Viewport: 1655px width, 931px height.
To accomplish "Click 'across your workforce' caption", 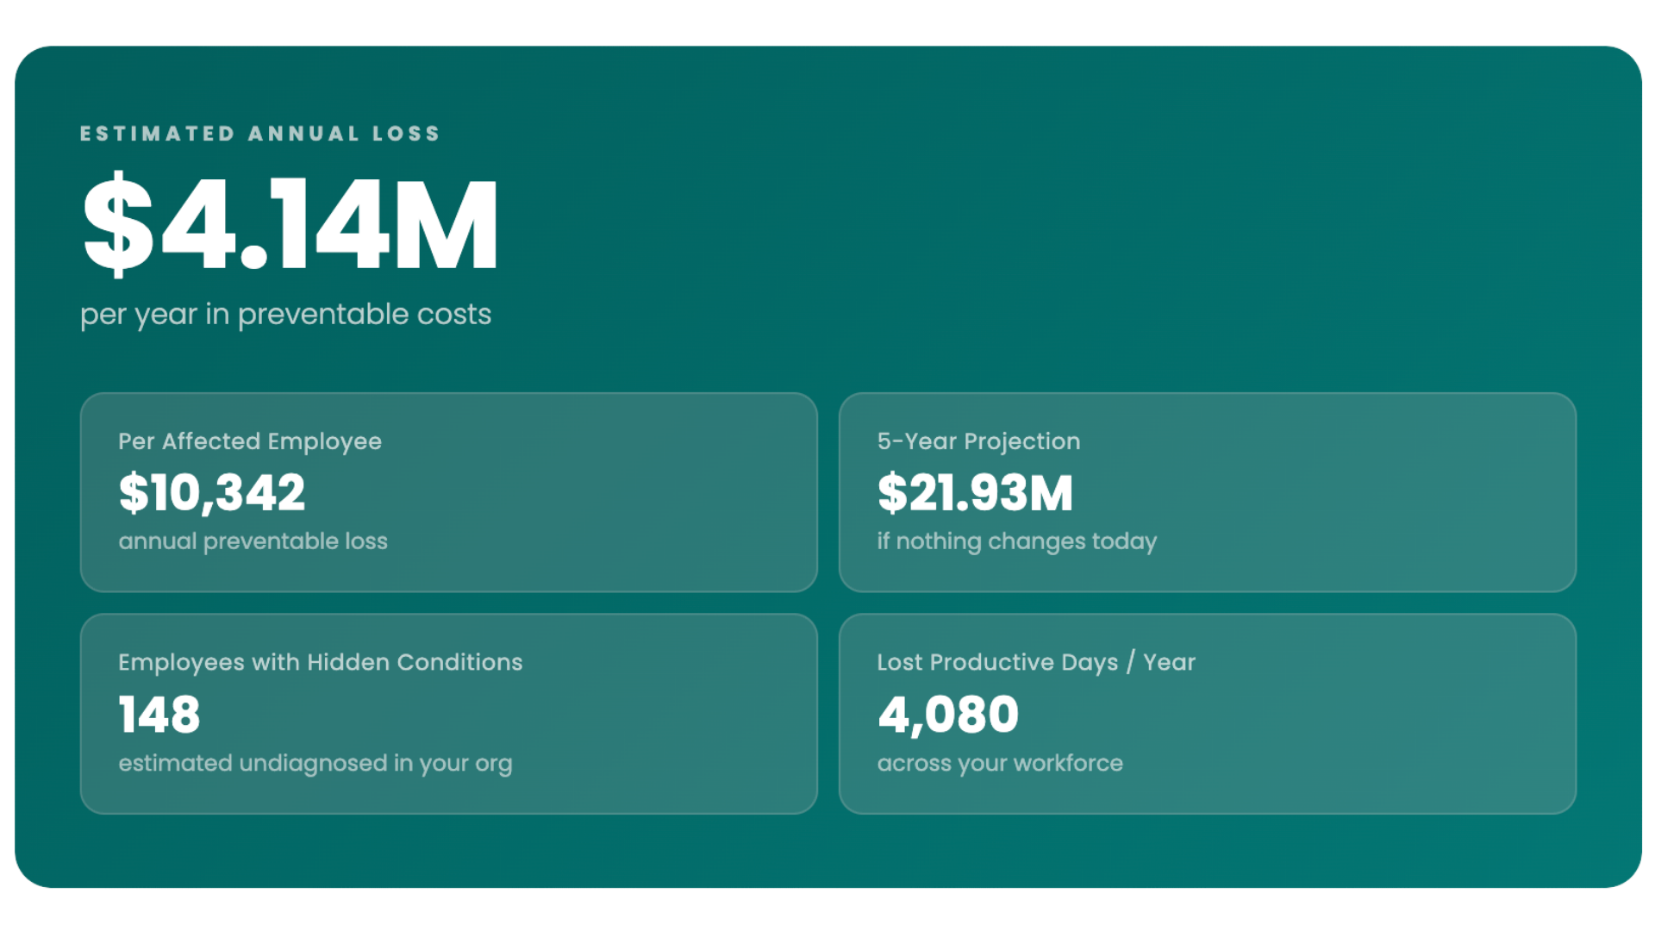I will tap(1000, 764).
